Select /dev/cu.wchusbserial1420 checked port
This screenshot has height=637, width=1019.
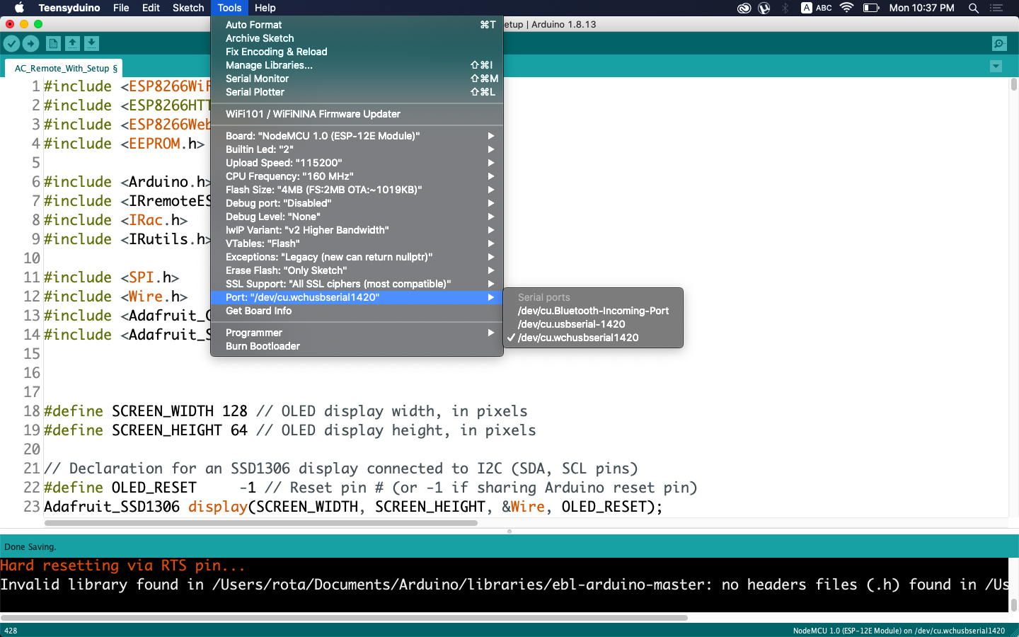(593, 338)
